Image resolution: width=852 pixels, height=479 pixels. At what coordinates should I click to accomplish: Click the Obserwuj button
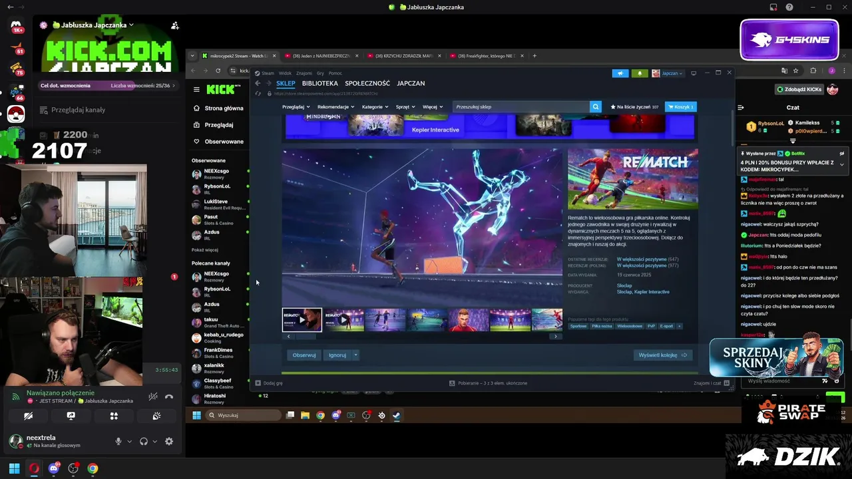[x=304, y=355]
